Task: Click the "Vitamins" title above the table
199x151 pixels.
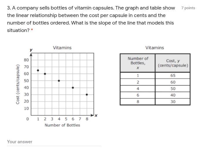Action: [155, 48]
